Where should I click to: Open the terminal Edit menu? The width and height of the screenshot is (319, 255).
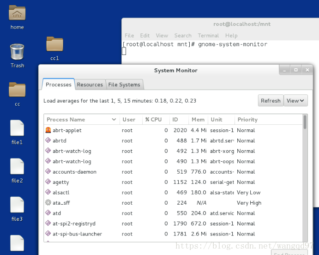144,36
